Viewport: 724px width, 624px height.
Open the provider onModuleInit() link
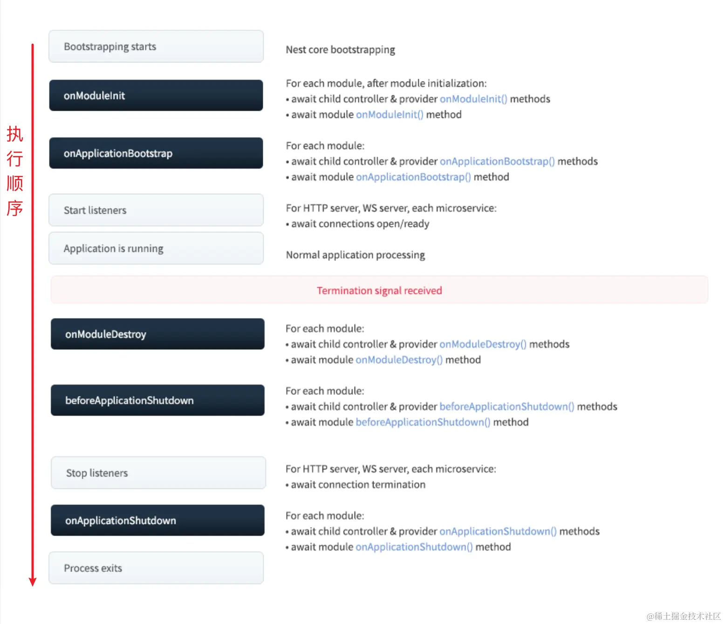[473, 99]
